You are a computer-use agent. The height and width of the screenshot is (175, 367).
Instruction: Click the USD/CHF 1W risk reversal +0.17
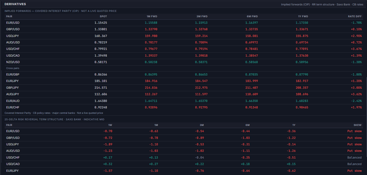(x=108, y=157)
